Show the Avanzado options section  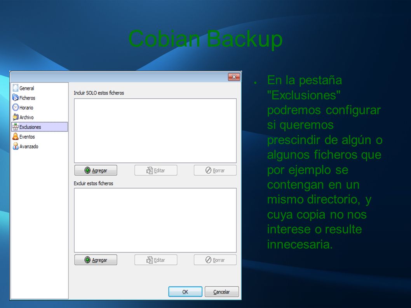tap(40, 146)
